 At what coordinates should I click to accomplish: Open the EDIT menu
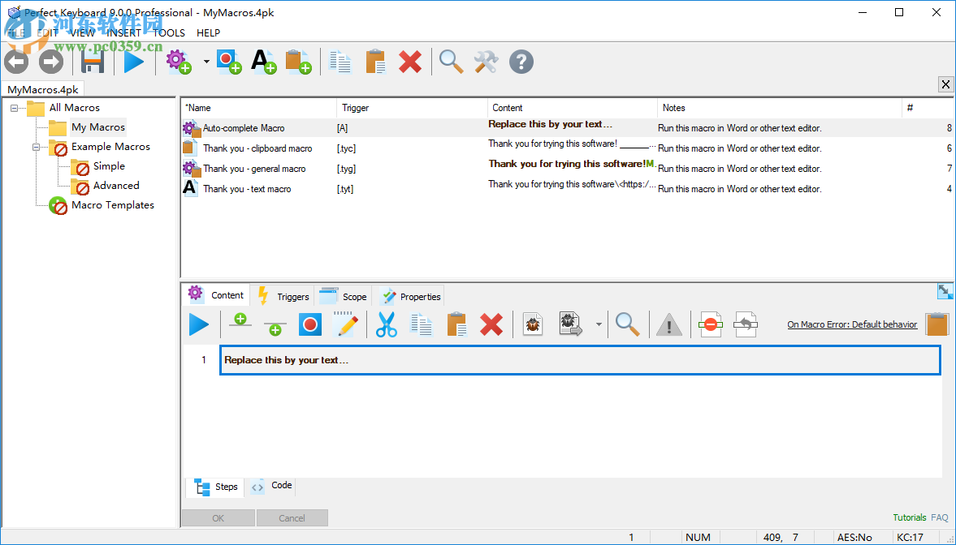[x=48, y=33]
